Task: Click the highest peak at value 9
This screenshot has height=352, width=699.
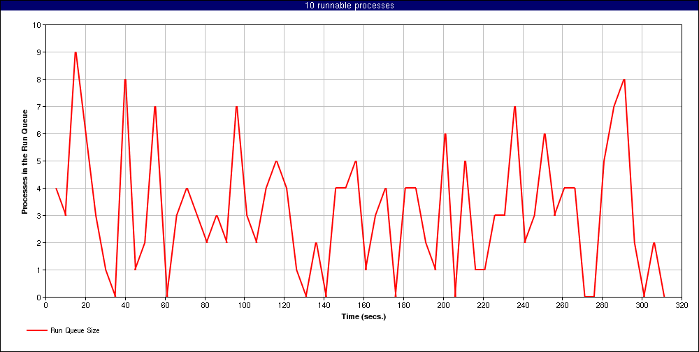Action: click(x=75, y=52)
